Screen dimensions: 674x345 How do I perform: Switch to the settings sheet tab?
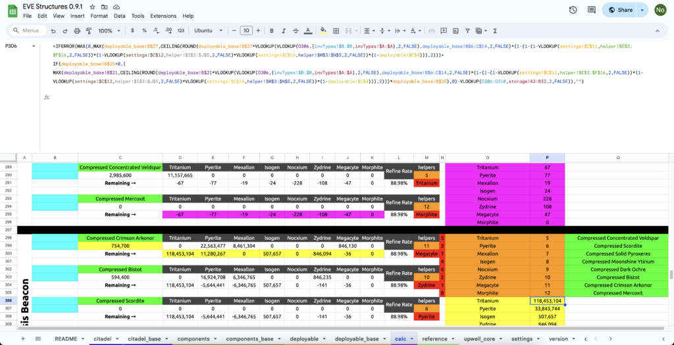[521, 338]
